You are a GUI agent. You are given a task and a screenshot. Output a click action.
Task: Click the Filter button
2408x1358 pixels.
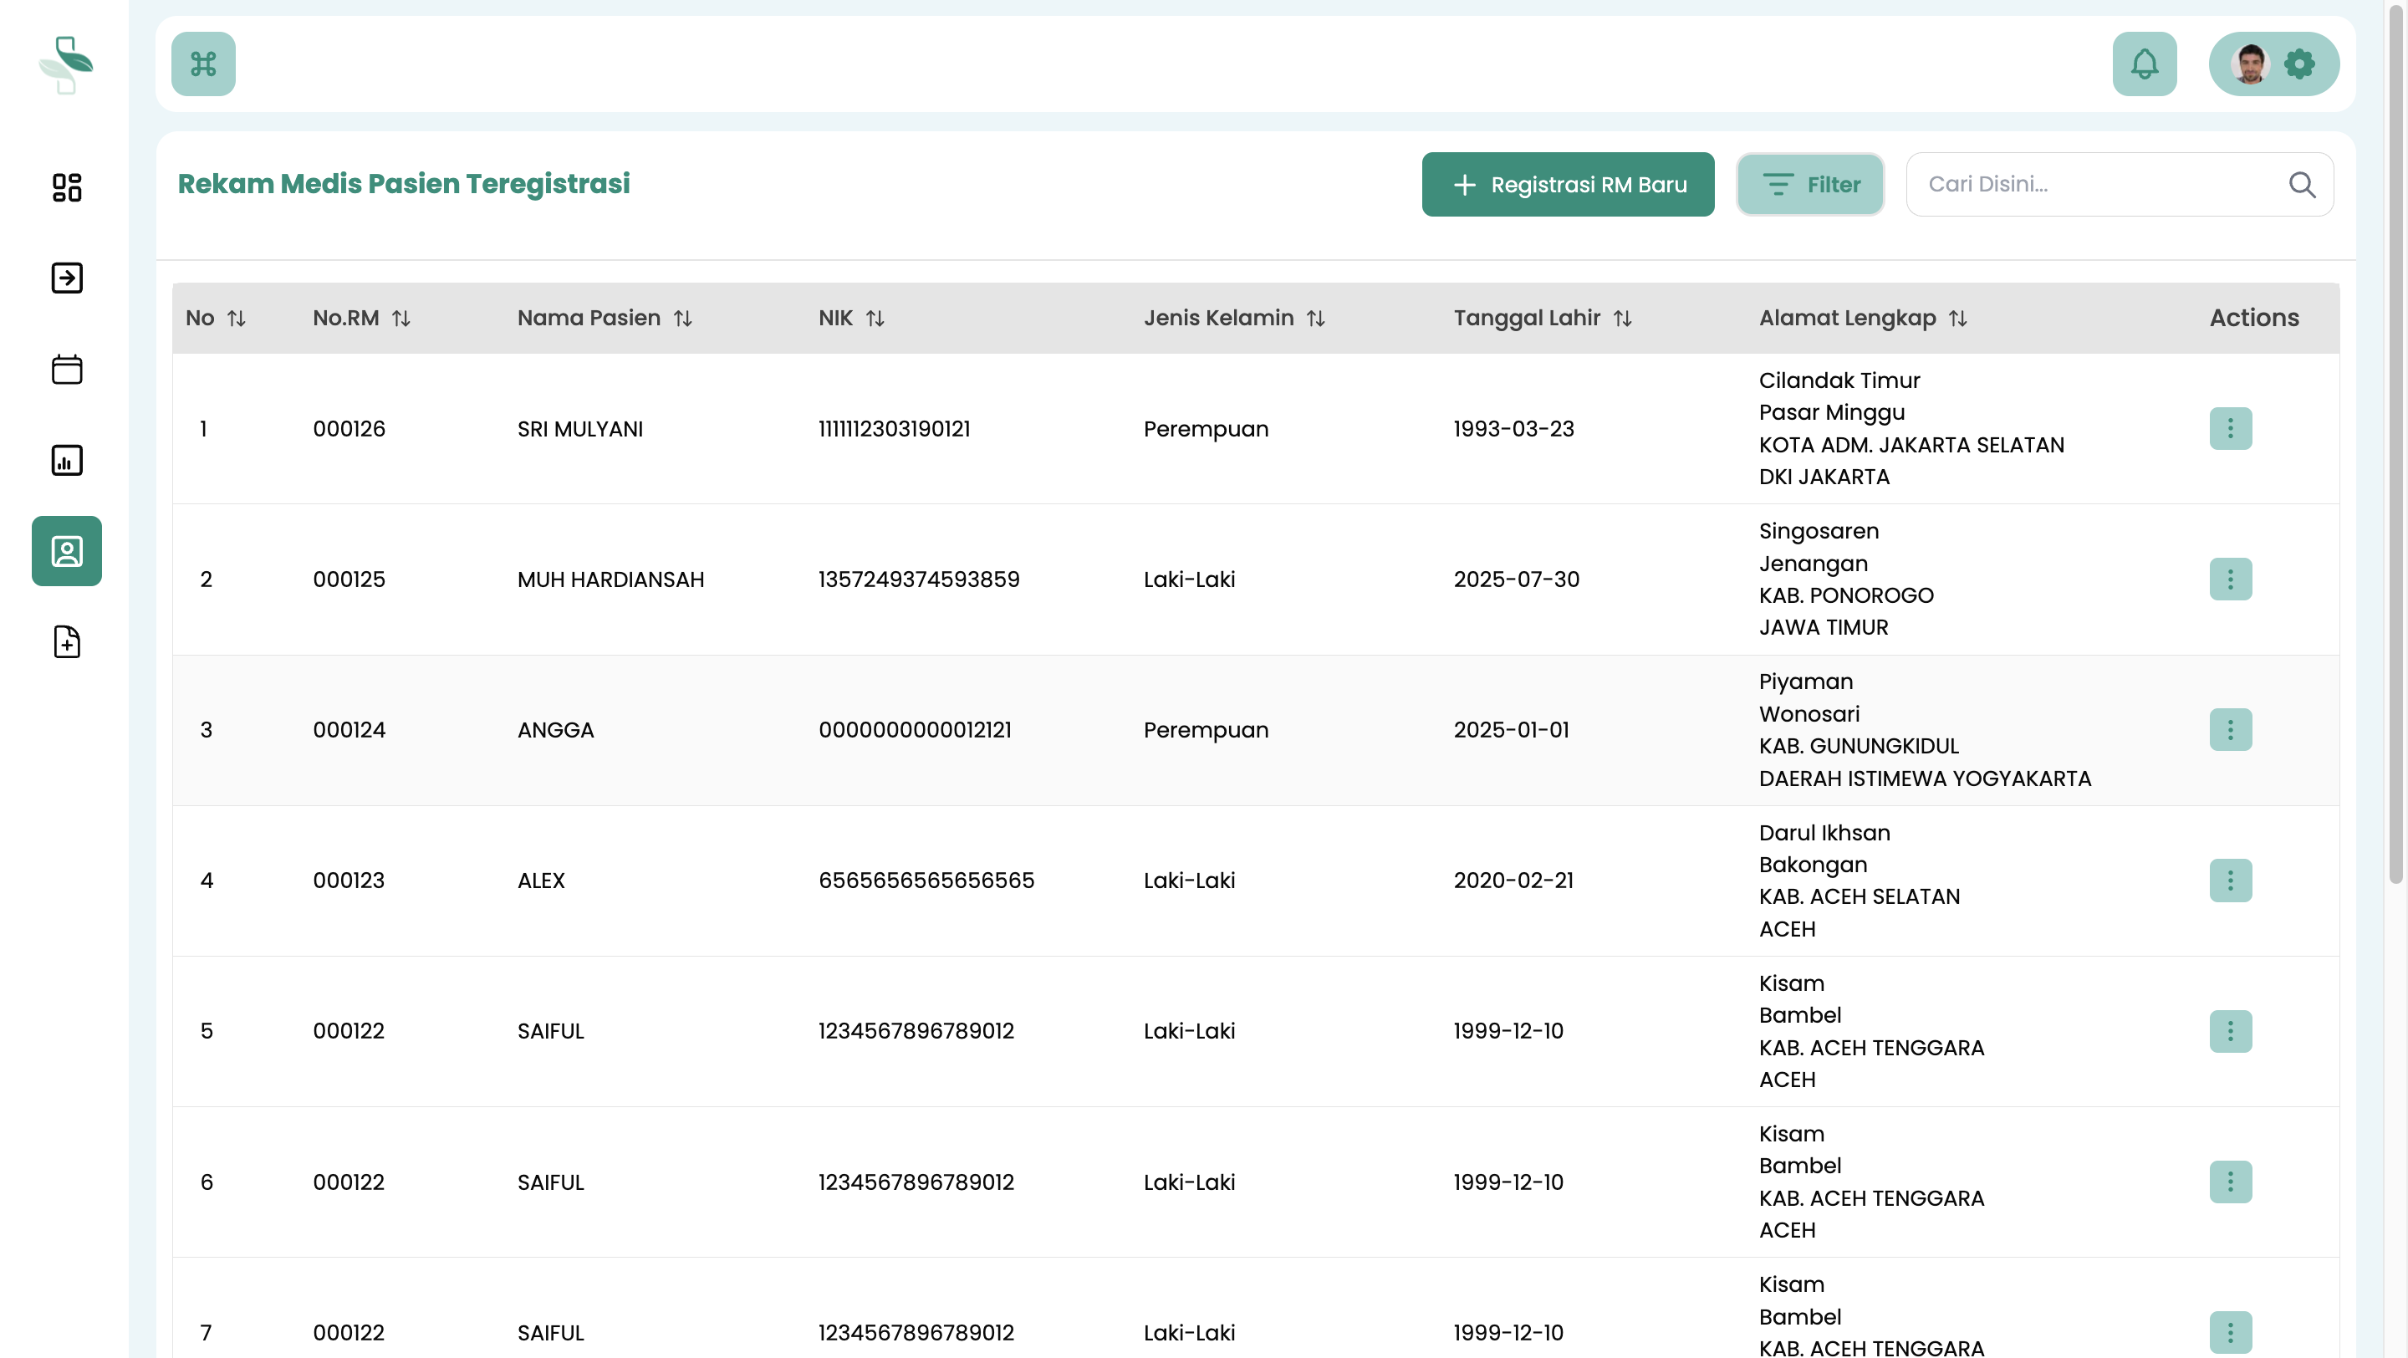click(1809, 184)
